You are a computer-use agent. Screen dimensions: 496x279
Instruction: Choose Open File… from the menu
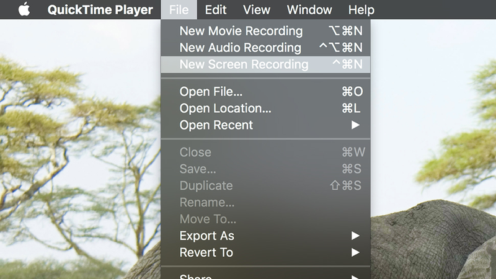(265, 92)
